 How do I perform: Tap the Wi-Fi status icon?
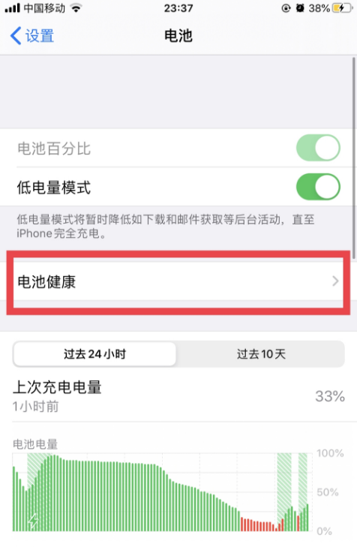click(x=76, y=8)
